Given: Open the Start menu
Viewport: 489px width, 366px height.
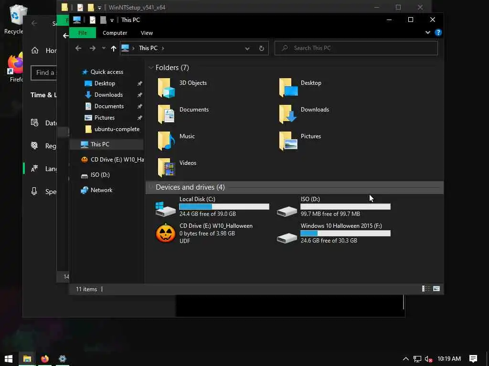Looking at the screenshot, I should [9, 359].
